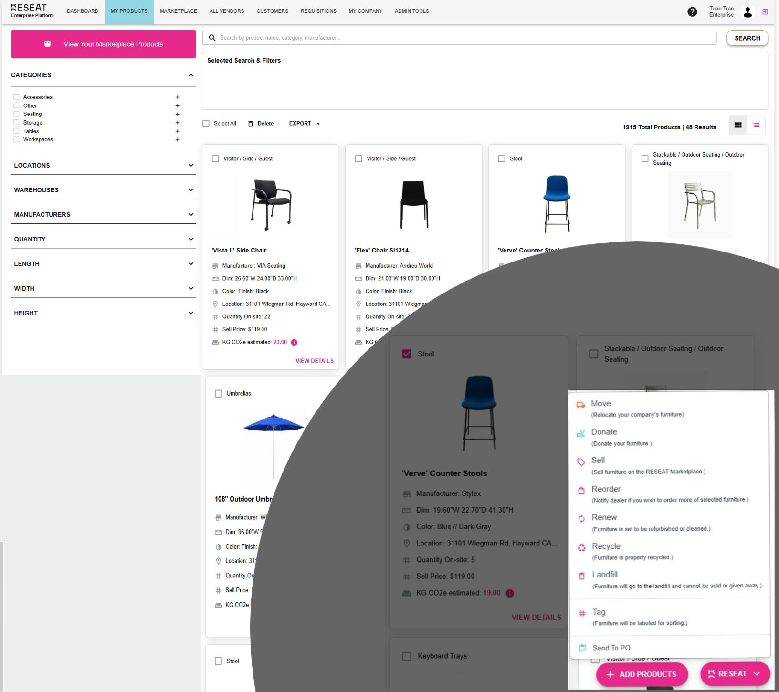Click the outdoor stackable chair image
Viewport: 779px width, 692px height.
(700, 205)
